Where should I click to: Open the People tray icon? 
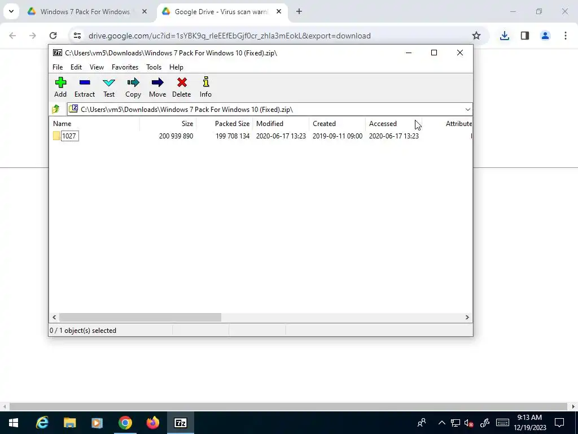point(422,423)
